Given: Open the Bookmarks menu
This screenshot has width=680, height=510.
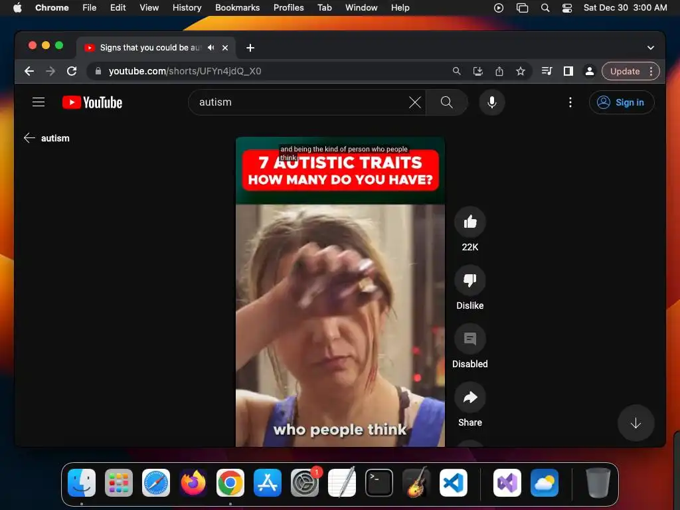Looking at the screenshot, I should pos(237,8).
